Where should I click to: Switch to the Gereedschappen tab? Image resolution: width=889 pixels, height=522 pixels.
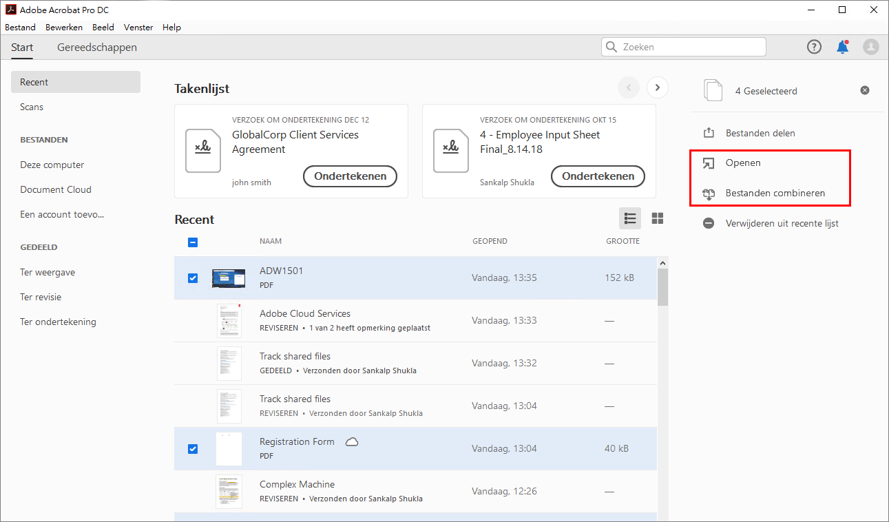tap(97, 48)
